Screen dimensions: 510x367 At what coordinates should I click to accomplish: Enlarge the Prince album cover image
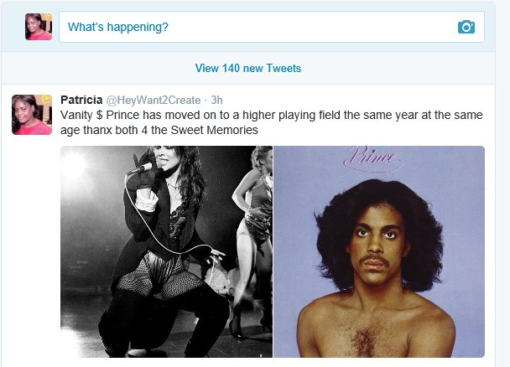(379, 251)
